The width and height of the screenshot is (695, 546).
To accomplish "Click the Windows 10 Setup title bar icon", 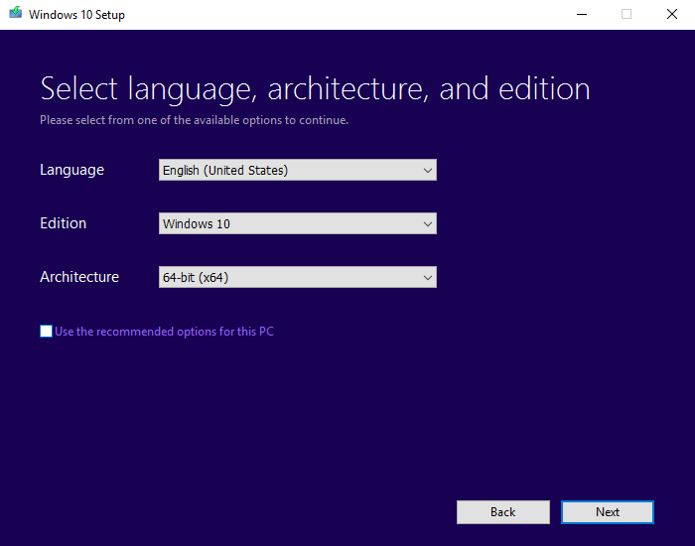I will coord(15,15).
